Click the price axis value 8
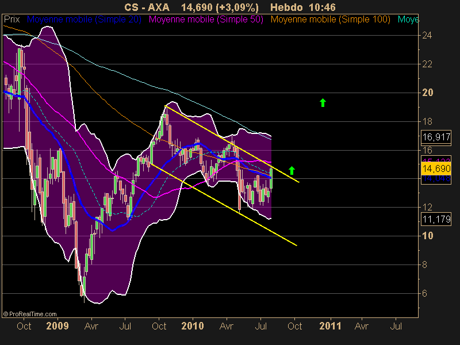460x345 pixels. (424, 264)
